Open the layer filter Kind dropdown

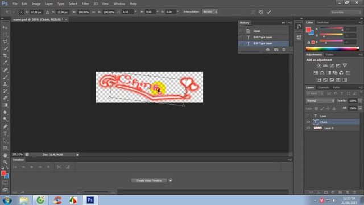pyautogui.click(x=315, y=93)
